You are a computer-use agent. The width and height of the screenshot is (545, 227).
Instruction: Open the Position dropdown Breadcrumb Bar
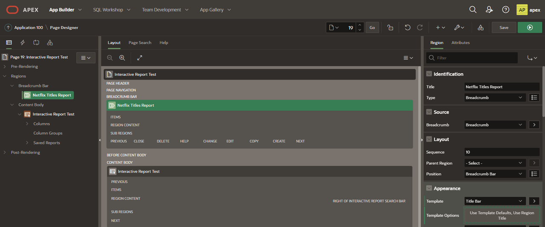(495, 174)
